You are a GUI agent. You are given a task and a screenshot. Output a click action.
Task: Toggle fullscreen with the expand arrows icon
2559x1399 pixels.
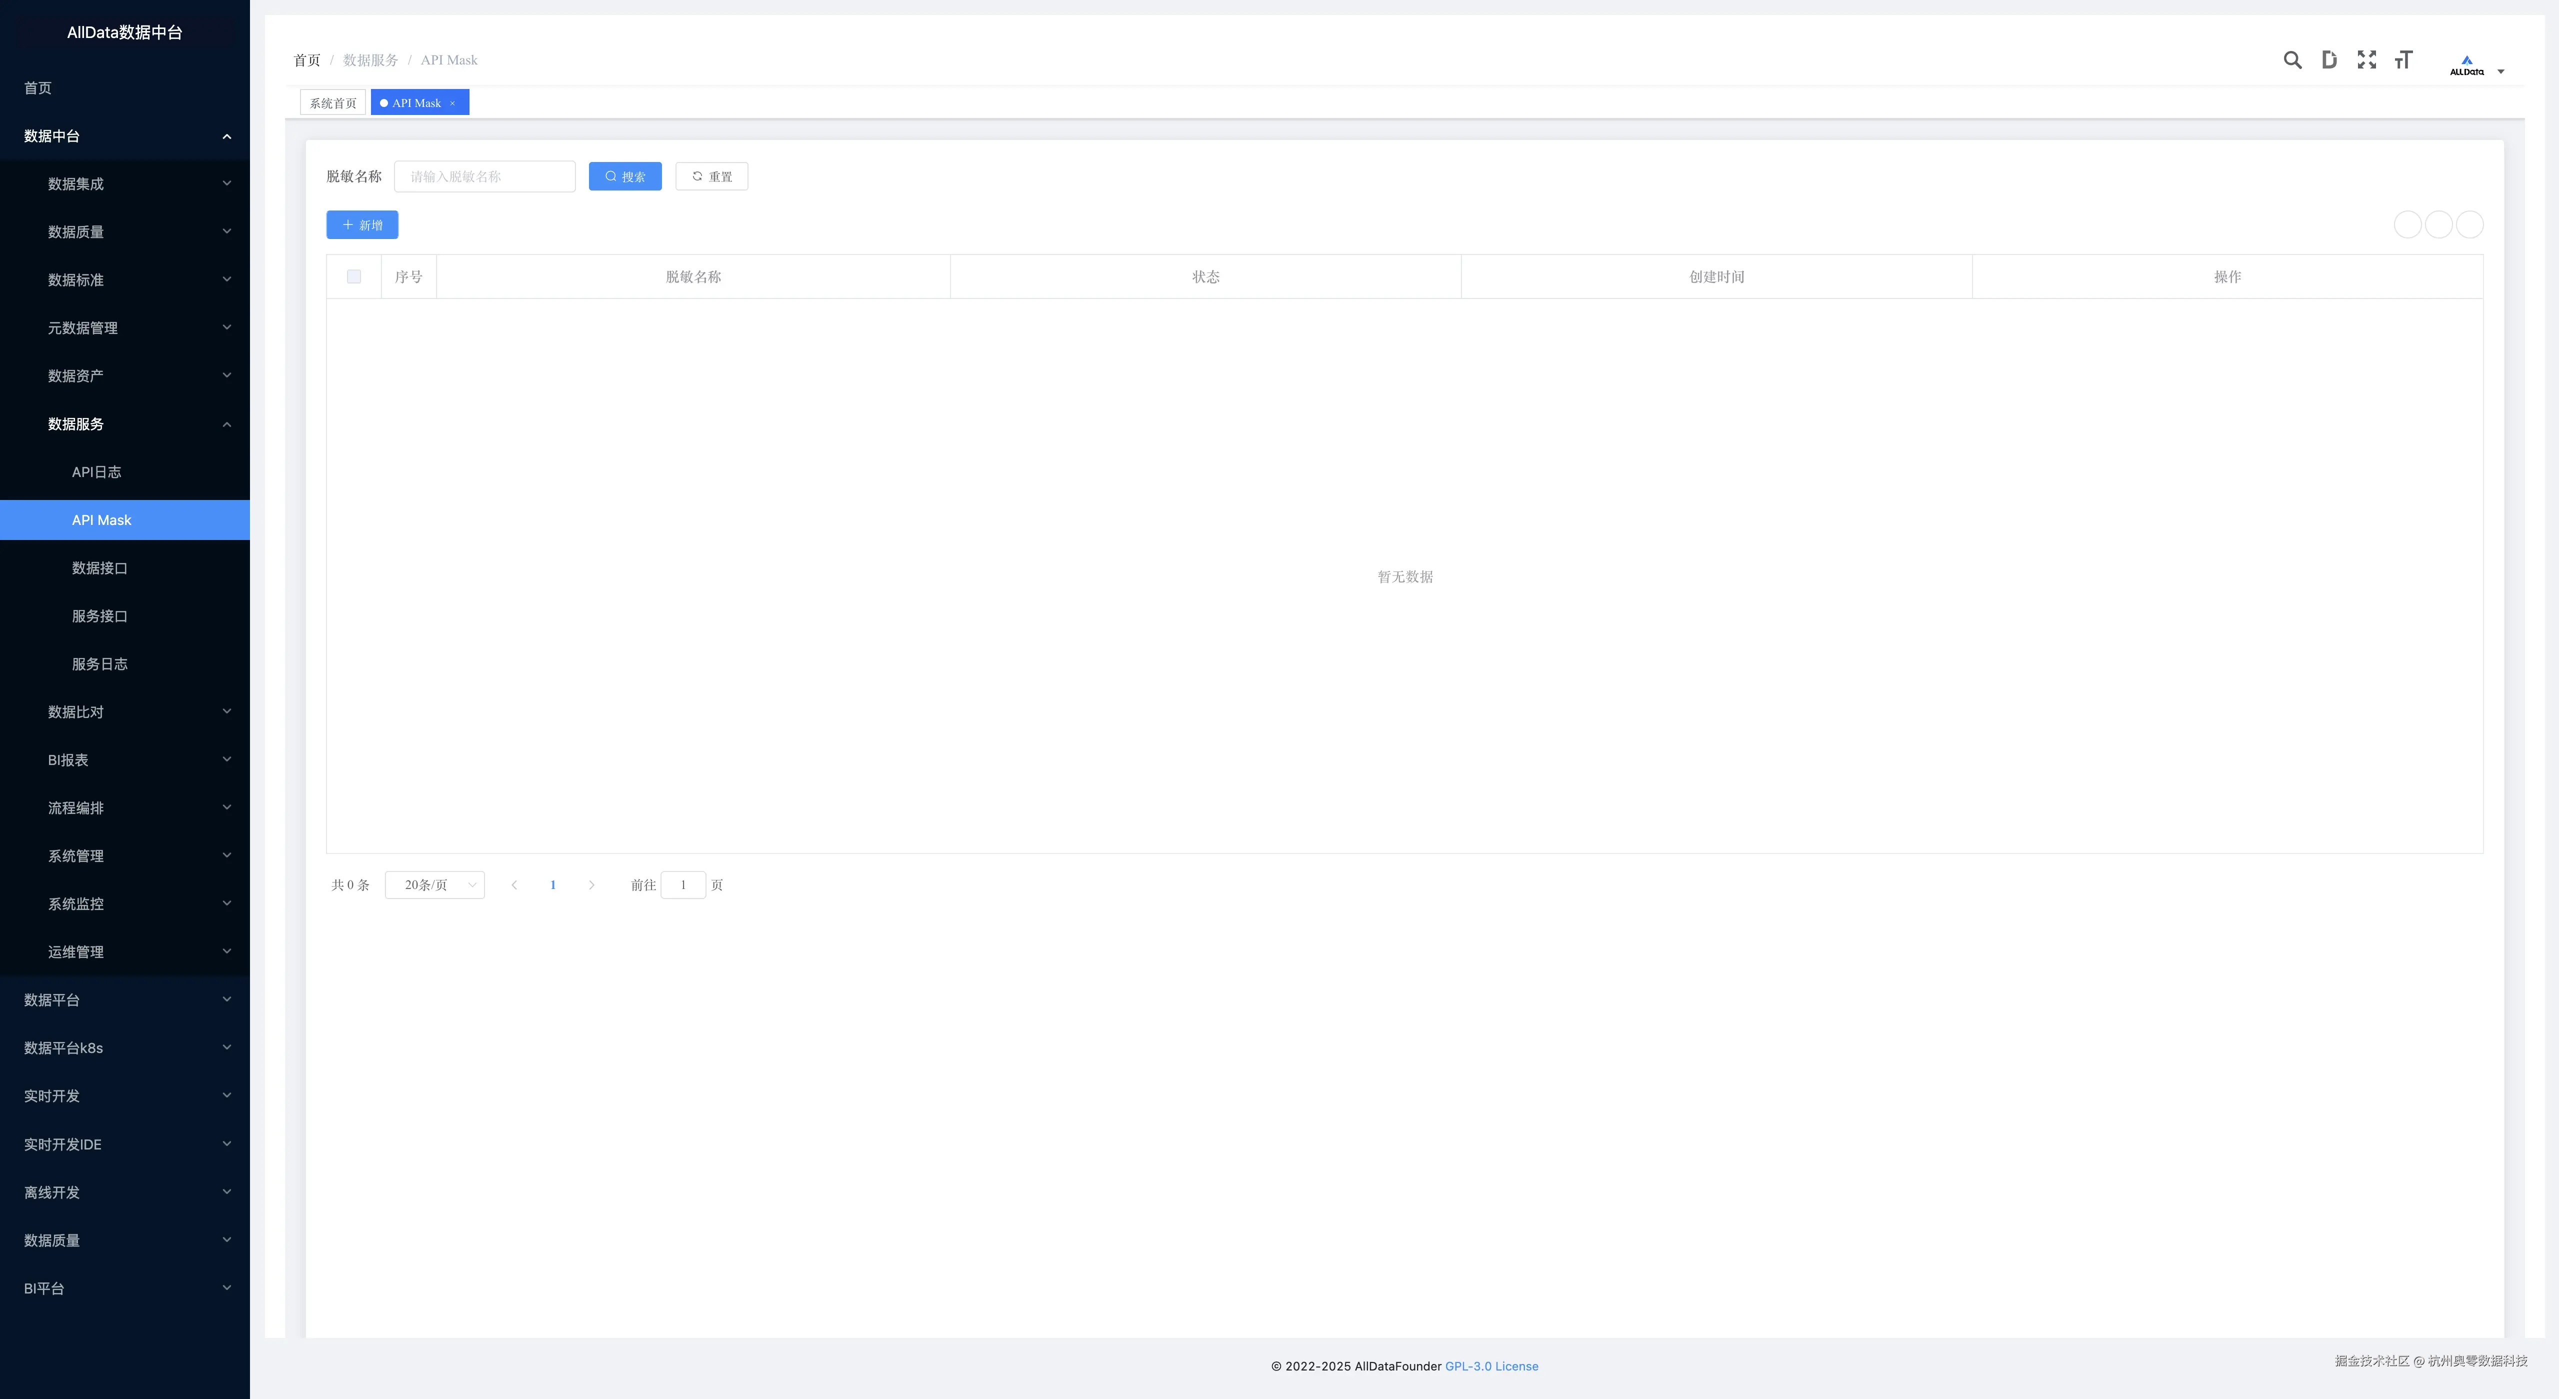2366,59
